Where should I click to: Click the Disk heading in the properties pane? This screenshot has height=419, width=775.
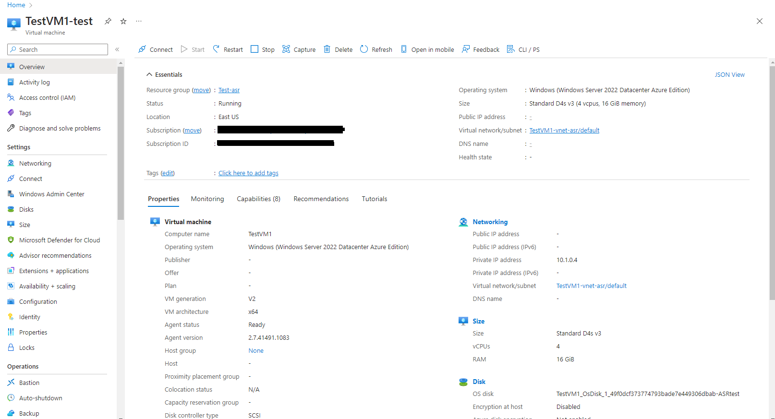479,382
